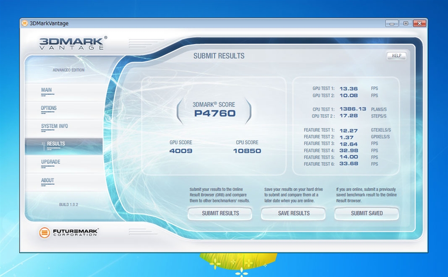Click the 3DMARK SCORE label
The width and height of the screenshot is (448, 277).
(213, 105)
